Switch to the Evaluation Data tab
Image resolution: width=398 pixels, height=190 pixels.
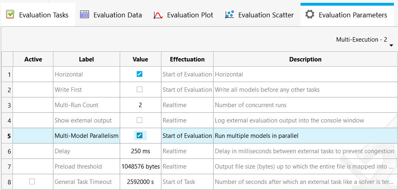pyautogui.click(x=117, y=15)
